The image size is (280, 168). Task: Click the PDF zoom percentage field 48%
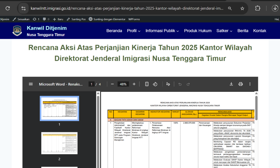[x=123, y=84]
